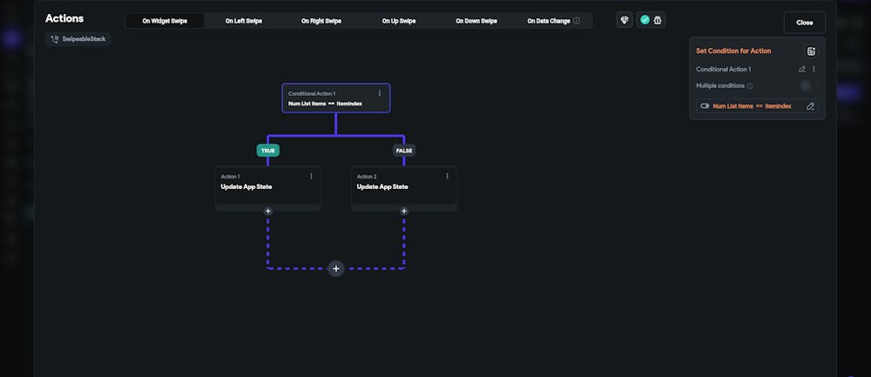Click the plus under Action 2 node
871x377 pixels.
[404, 211]
